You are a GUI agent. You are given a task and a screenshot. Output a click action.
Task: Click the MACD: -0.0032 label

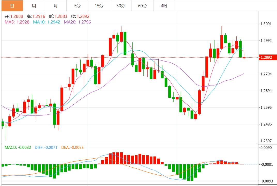pos(18,148)
